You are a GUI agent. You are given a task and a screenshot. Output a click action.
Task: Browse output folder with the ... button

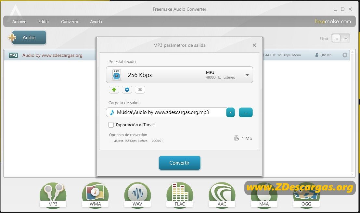246,112
